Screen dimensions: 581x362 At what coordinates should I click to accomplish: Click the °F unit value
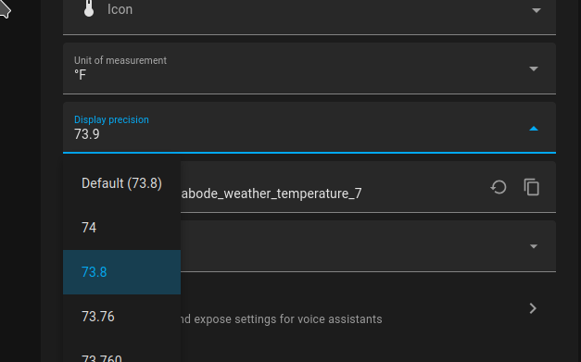[x=80, y=75]
